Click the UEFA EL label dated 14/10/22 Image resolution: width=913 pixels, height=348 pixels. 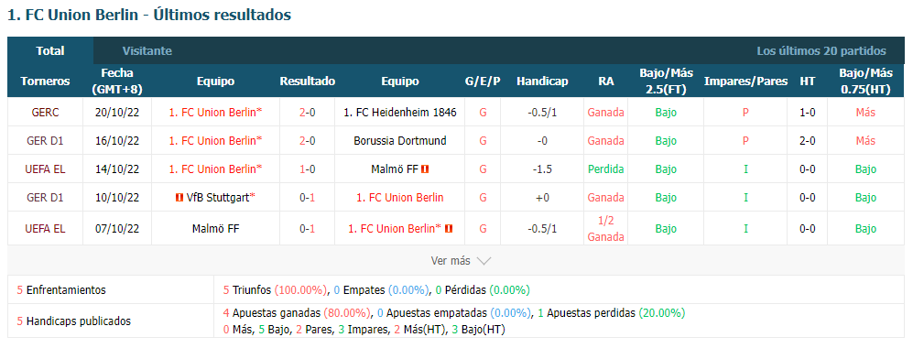(45, 169)
